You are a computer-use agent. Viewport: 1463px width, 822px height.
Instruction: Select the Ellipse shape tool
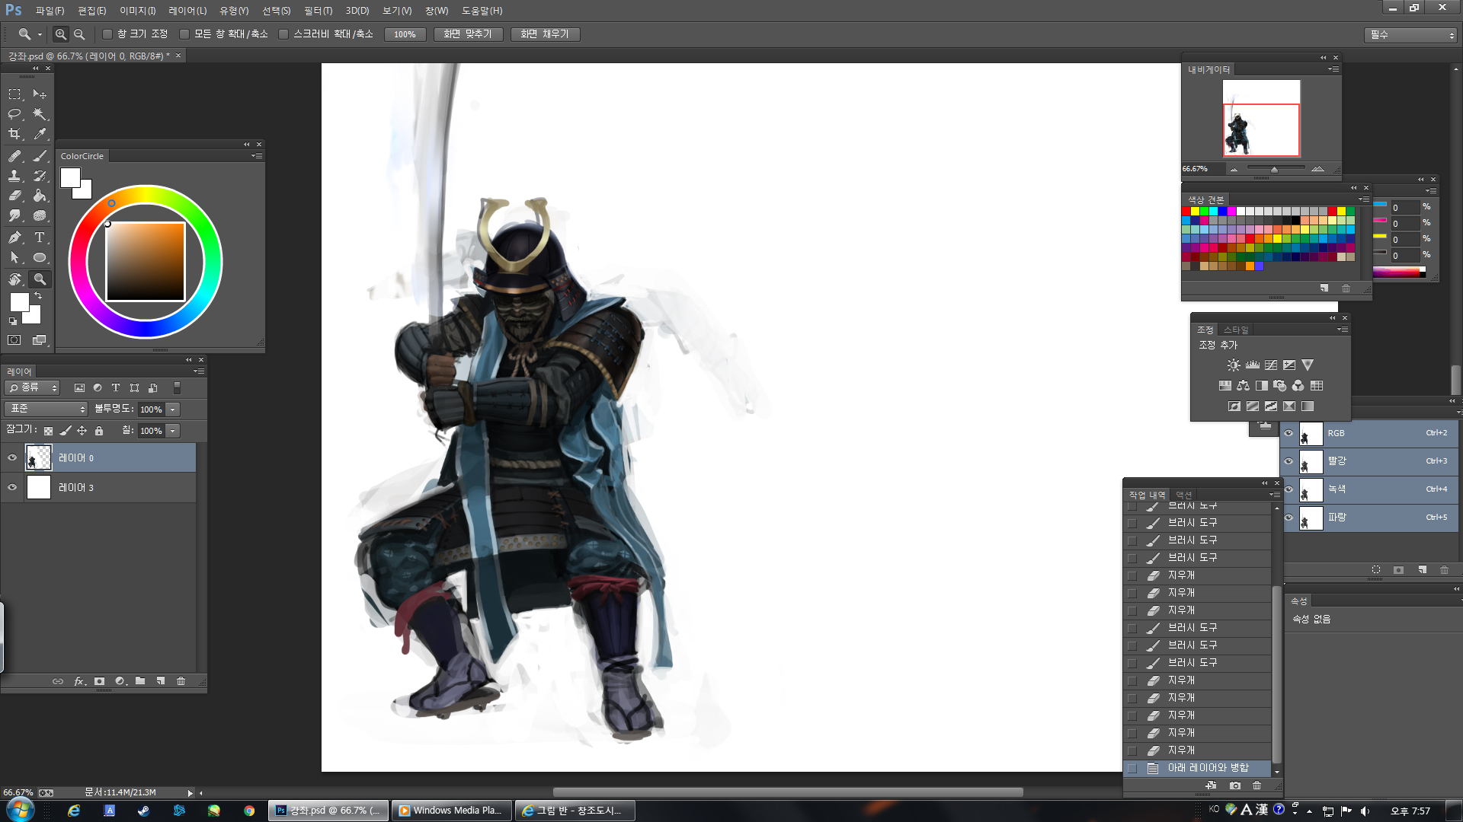point(40,258)
